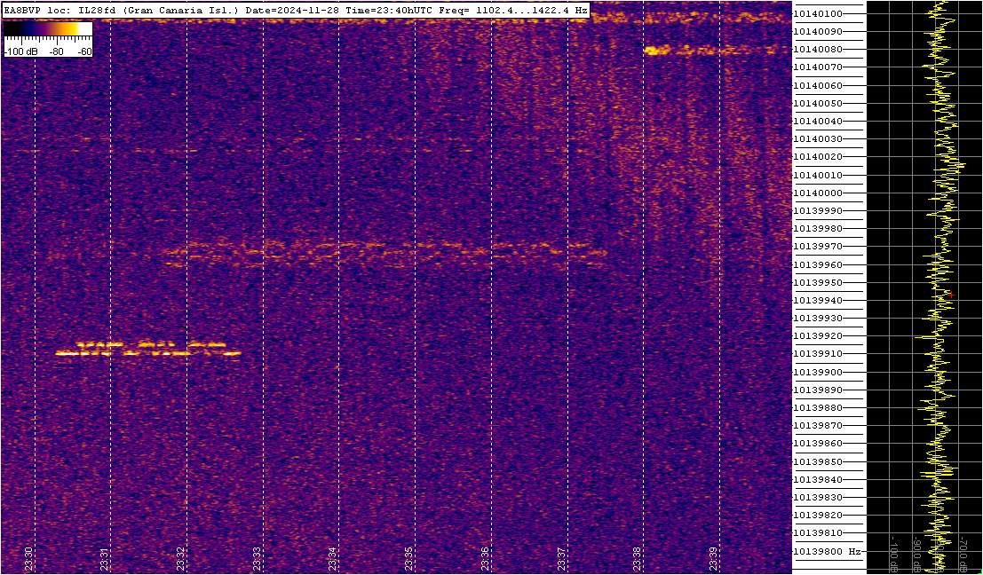Screen dimensions: 983x575
Task: Click the 10139960 frequency label
Action: pyautogui.click(x=817, y=265)
